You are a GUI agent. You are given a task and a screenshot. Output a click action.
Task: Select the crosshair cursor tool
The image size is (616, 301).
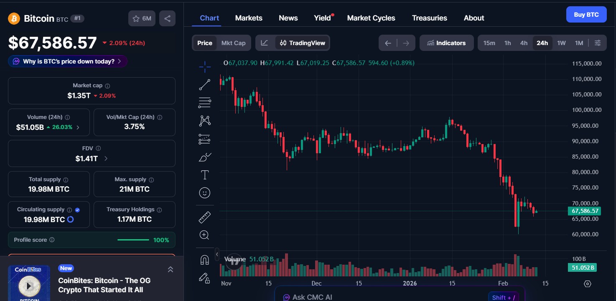204,66
